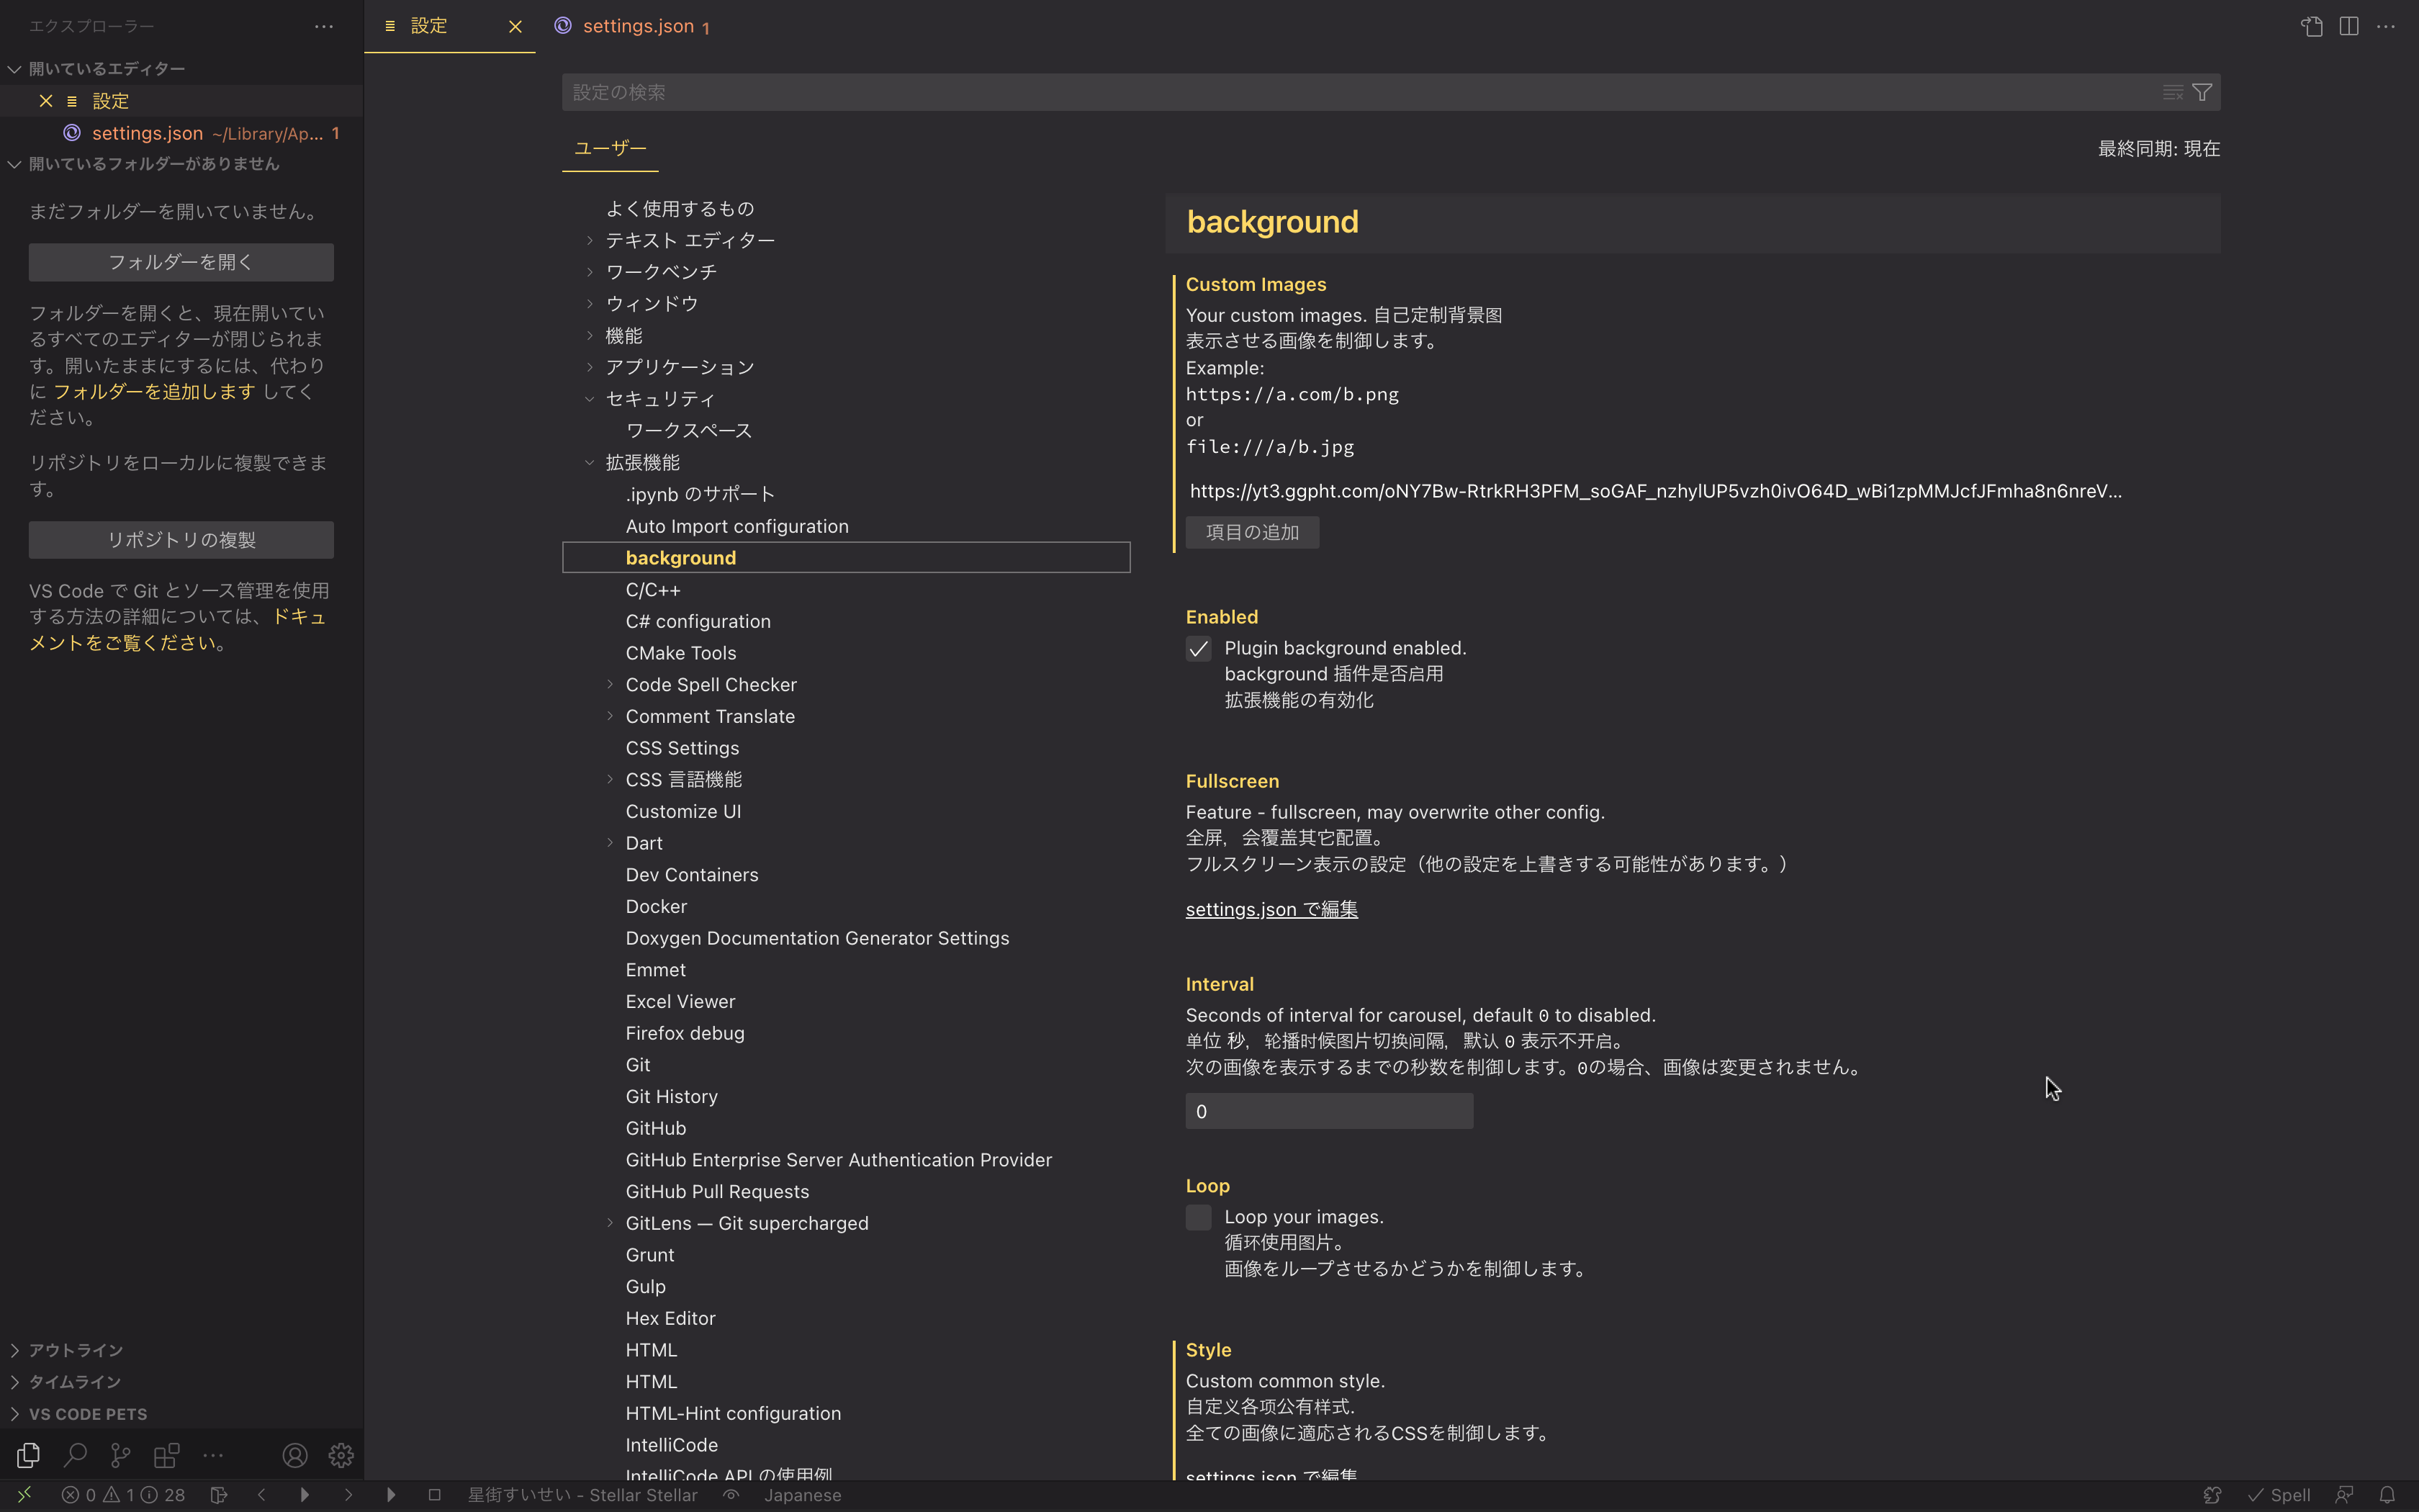
Task: Toggle the Spell checker in the status bar
Action: point(2282,1494)
